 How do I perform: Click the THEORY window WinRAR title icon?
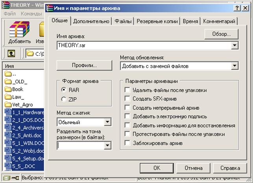coord(6,5)
